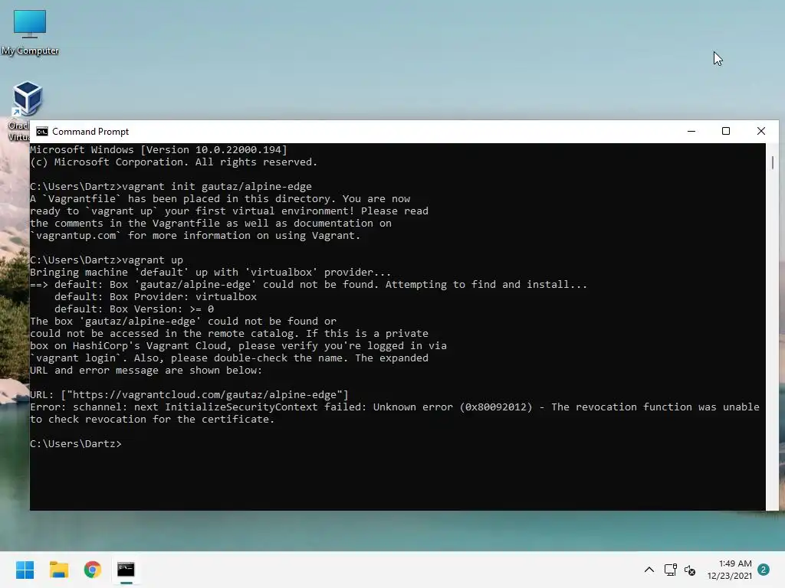Open Google Chrome from the taskbar
This screenshot has width=785, height=588.
93,570
